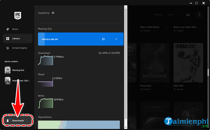Click the Mutazione game cover
Image resolution: width=210 pixels, height=130 pixels.
tap(155, 63)
